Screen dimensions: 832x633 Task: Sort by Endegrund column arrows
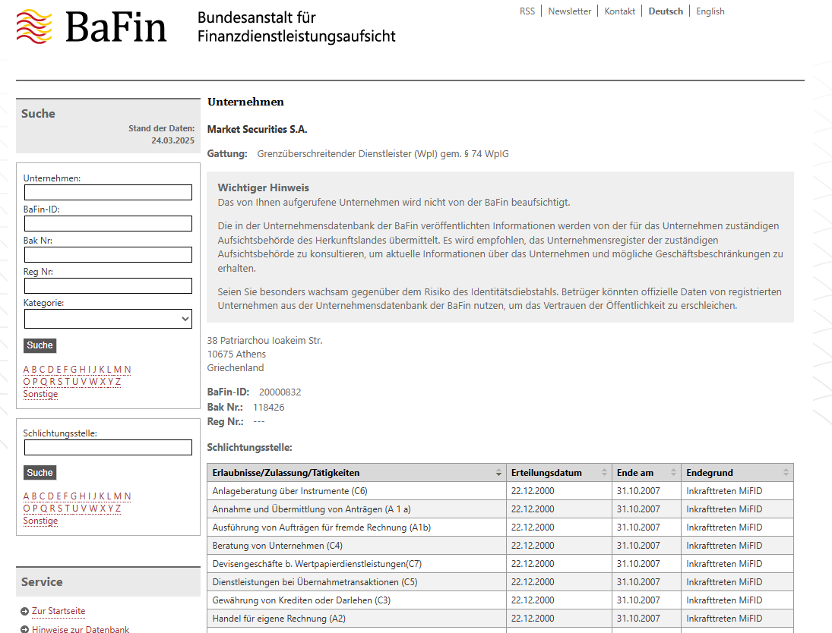click(786, 472)
